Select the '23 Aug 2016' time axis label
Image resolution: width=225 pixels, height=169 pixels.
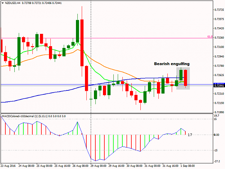click(x=8, y=166)
